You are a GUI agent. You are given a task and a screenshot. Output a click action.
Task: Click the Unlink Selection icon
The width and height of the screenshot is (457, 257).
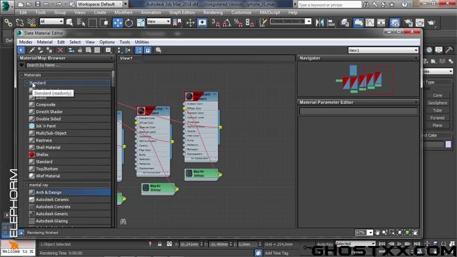pyautogui.click(x=20, y=22)
